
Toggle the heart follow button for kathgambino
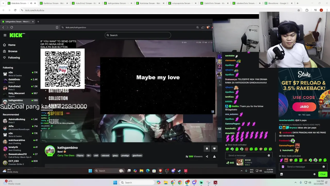[x=214, y=149]
